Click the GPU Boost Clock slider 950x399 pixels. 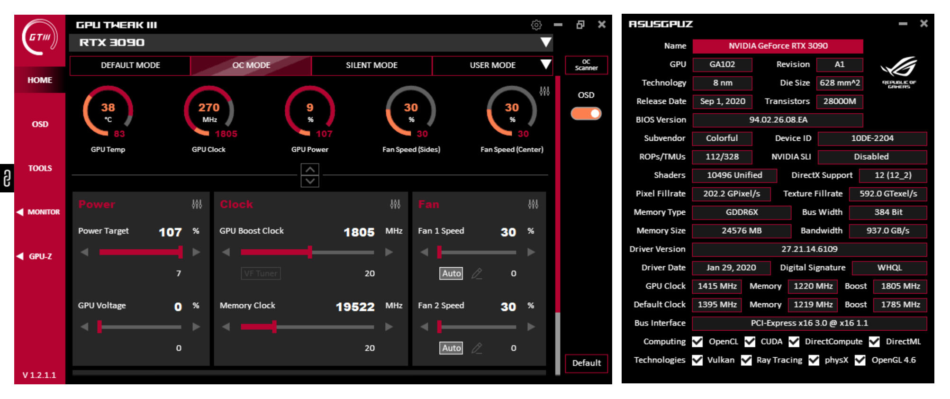click(x=308, y=252)
